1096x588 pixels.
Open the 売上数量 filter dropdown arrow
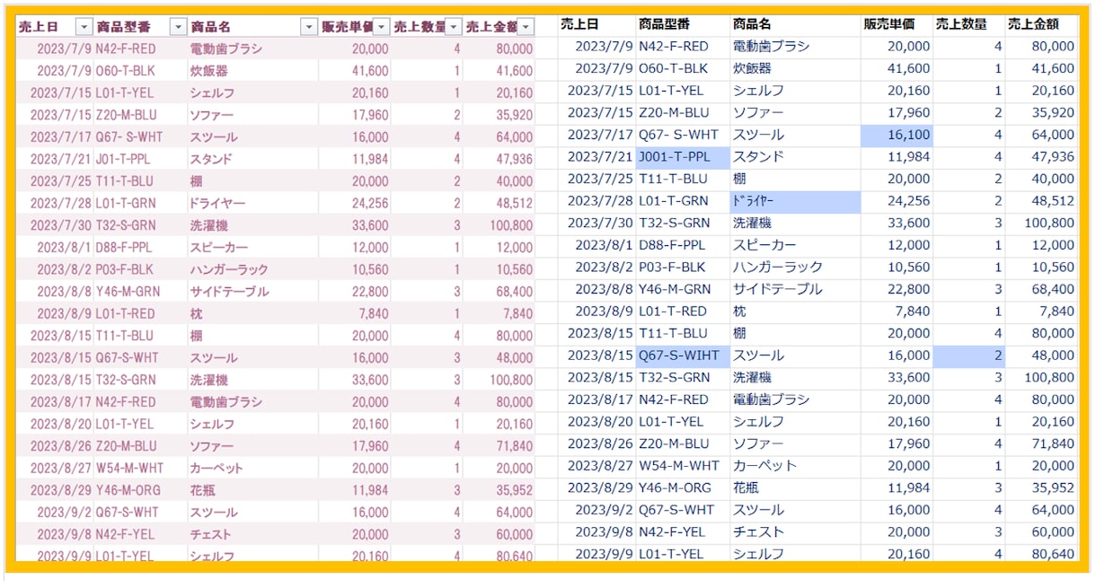454,27
